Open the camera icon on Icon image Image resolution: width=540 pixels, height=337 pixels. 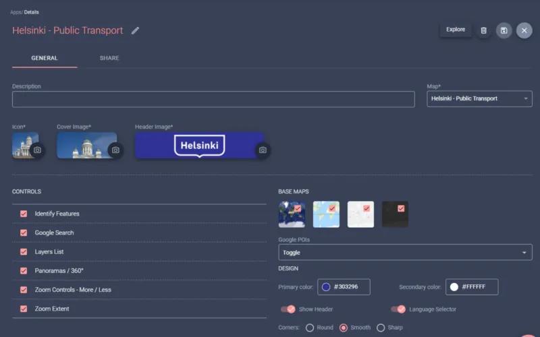coord(37,150)
